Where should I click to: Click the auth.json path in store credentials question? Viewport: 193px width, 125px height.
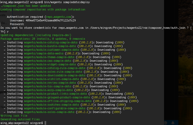coord(137,28)
